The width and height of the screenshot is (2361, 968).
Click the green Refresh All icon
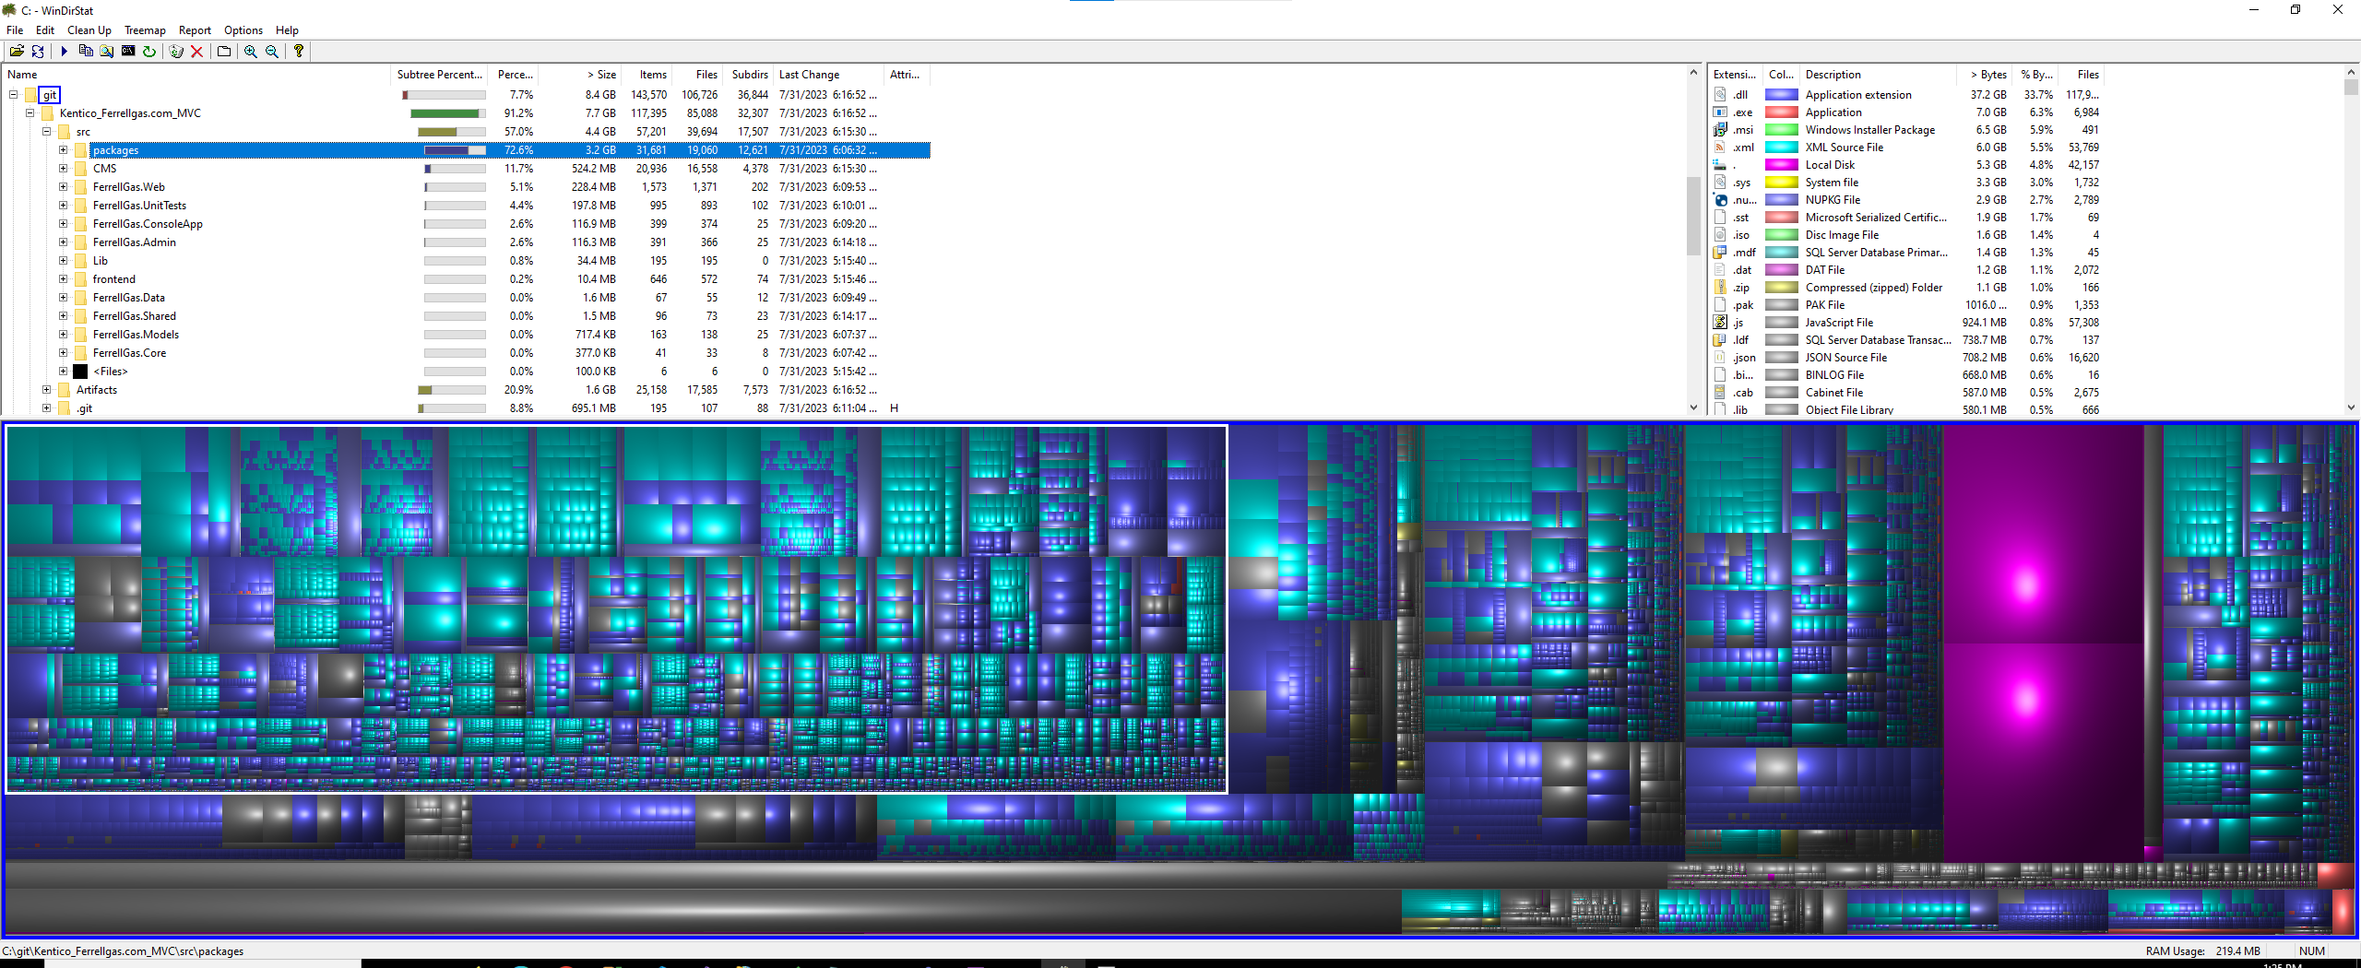tap(148, 51)
